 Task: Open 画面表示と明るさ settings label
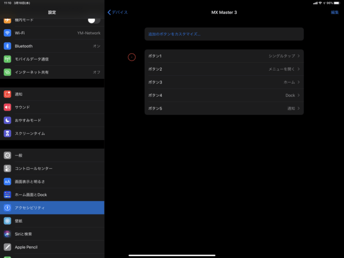coord(30,181)
